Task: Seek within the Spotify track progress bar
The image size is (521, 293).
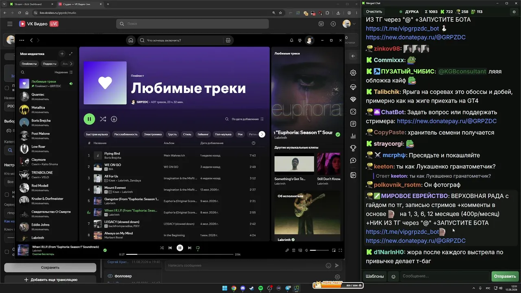Action: [181, 254]
